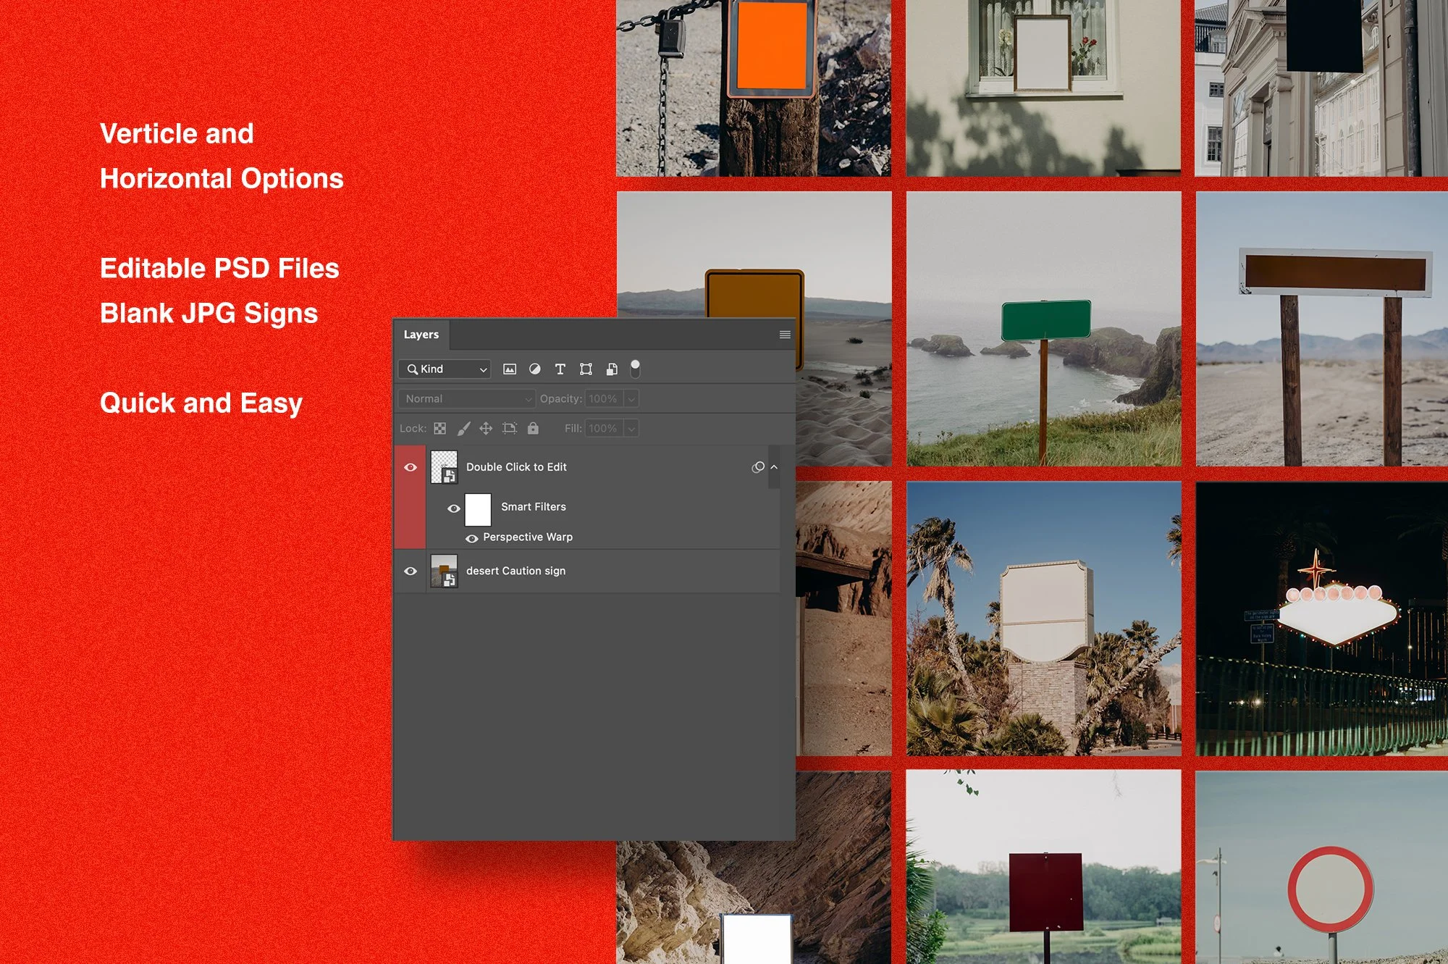The width and height of the screenshot is (1448, 964).
Task: Hide the desert Caution sign layer
Action: tap(411, 571)
